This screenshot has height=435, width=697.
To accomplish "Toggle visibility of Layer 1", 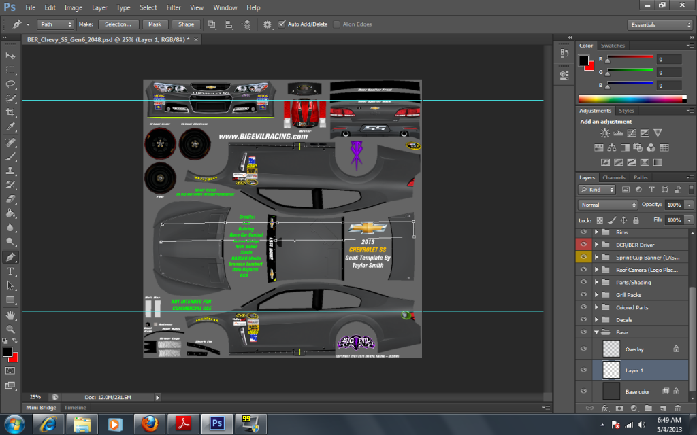I will point(583,370).
